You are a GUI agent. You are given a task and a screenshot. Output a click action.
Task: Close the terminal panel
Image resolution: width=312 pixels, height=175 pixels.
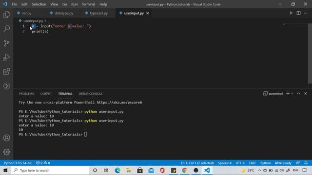306,93
